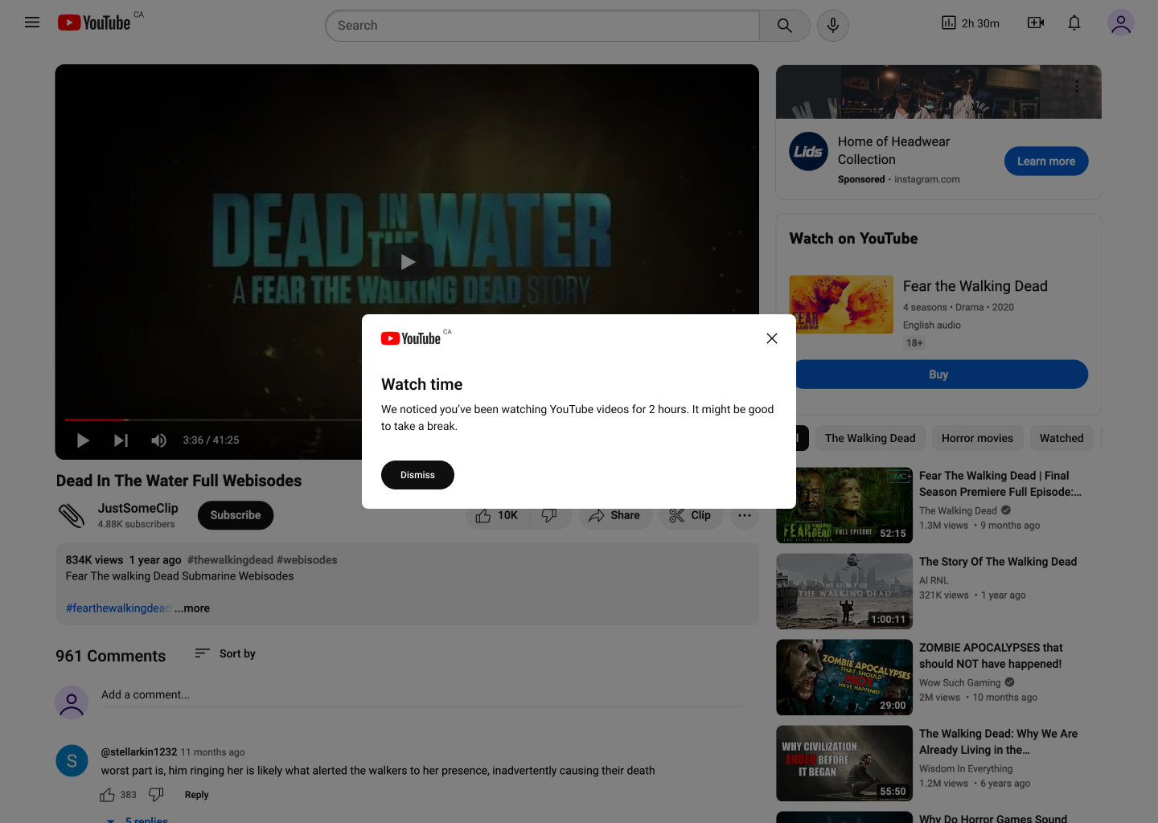Image resolution: width=1158 pixels, height=823 pixels.
Task: Open the notifications bell
Action: click(x=1074, y=23)
